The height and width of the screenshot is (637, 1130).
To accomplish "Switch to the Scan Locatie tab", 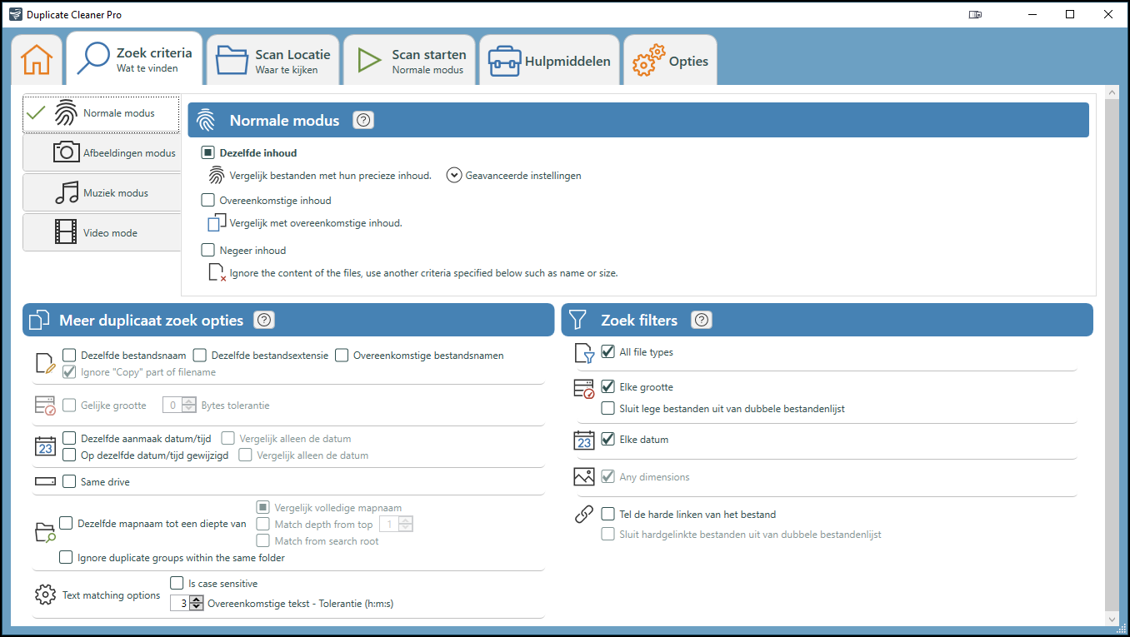I will point(273,61).
